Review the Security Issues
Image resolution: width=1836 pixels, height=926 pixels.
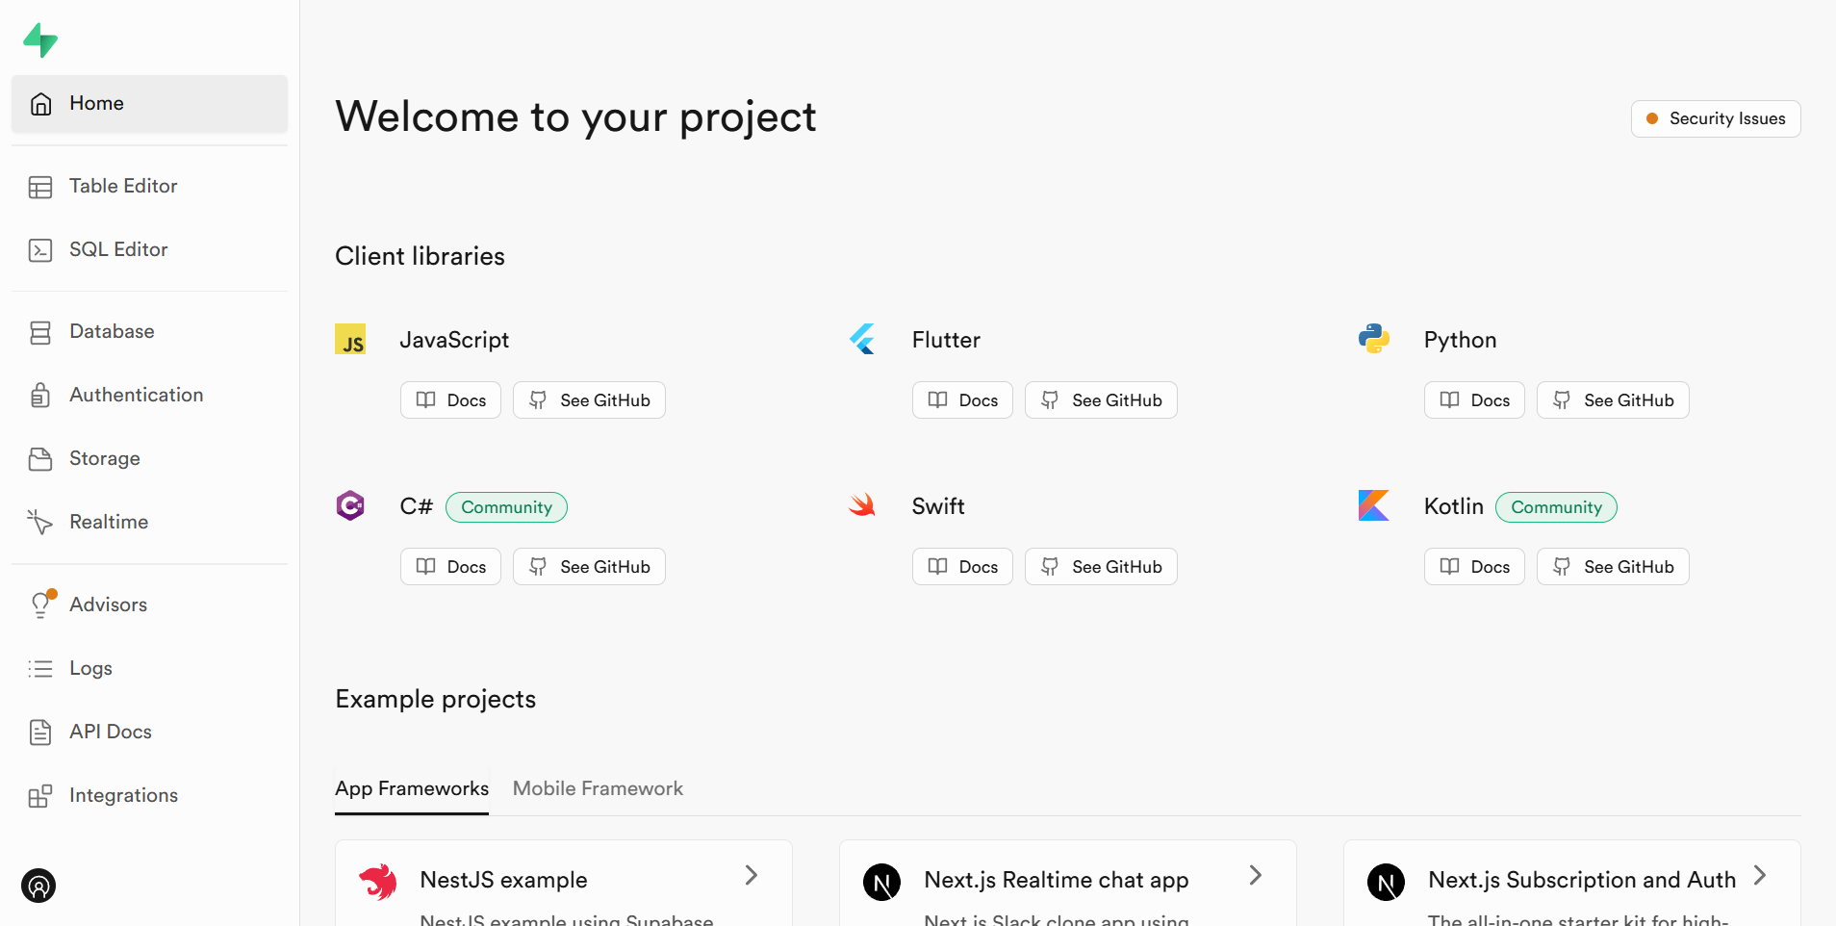[1715, 118]
